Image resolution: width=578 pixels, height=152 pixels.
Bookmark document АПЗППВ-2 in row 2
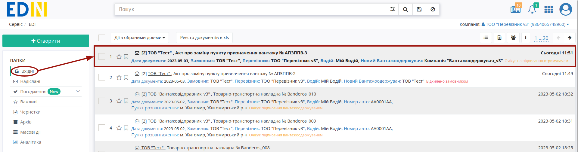(x=126, y=78)
